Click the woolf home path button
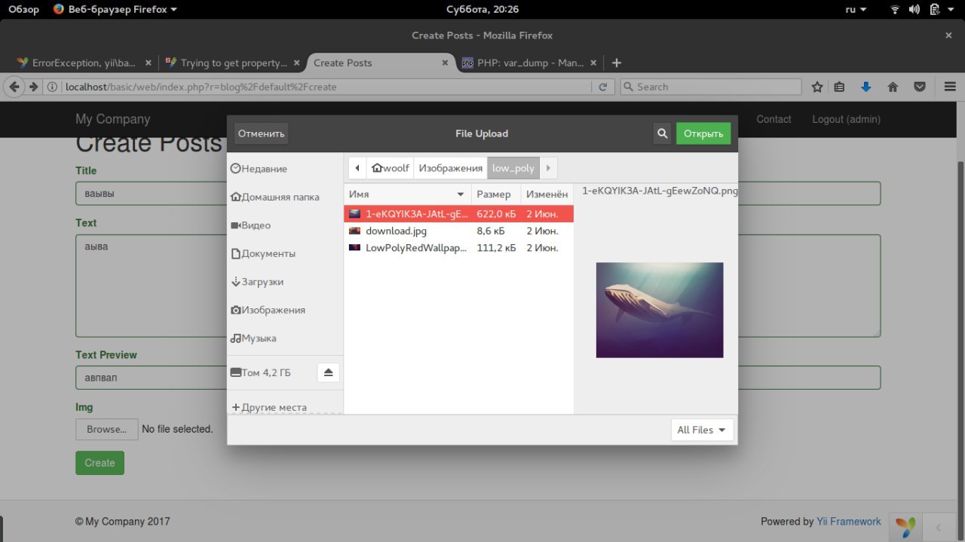Screen dimensions: 965x542 (391, 168)
